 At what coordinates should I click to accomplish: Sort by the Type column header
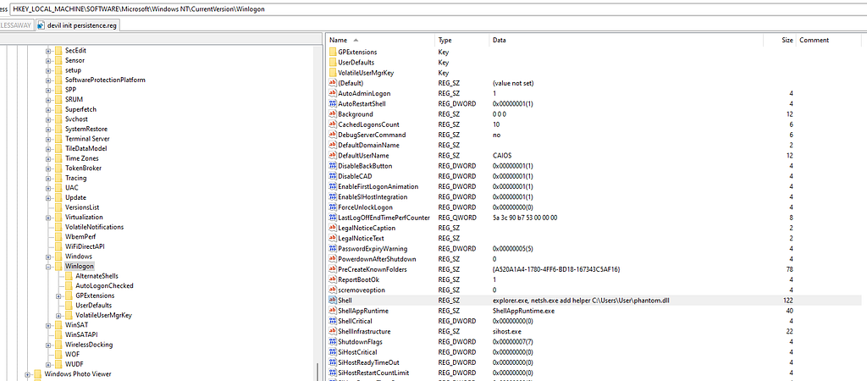[x=462, y=41]
